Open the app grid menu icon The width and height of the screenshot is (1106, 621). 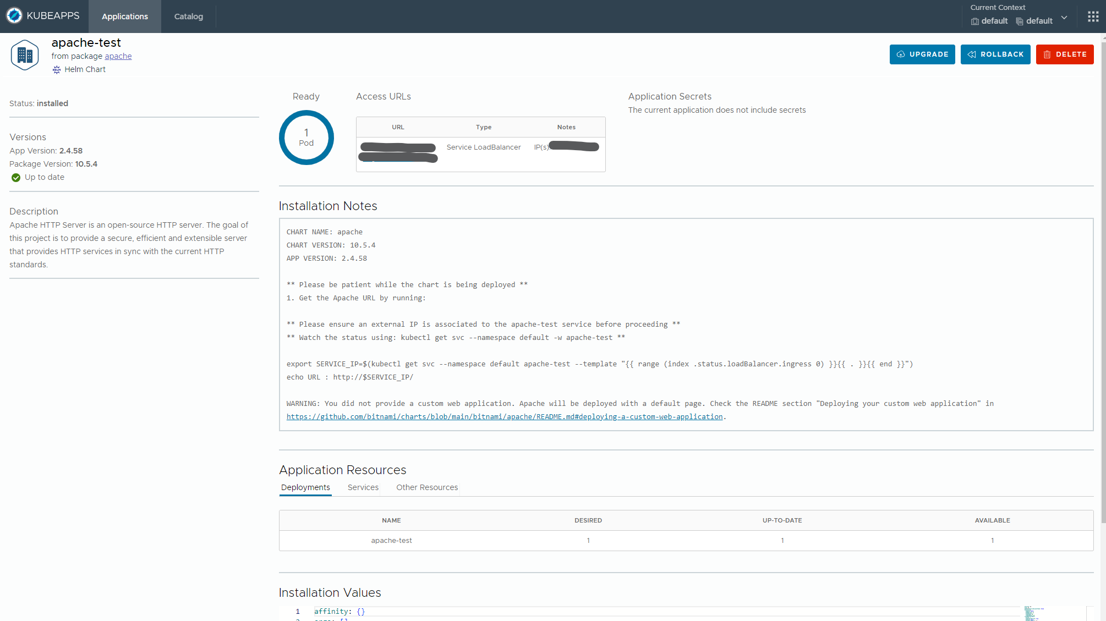(1093, 17)
